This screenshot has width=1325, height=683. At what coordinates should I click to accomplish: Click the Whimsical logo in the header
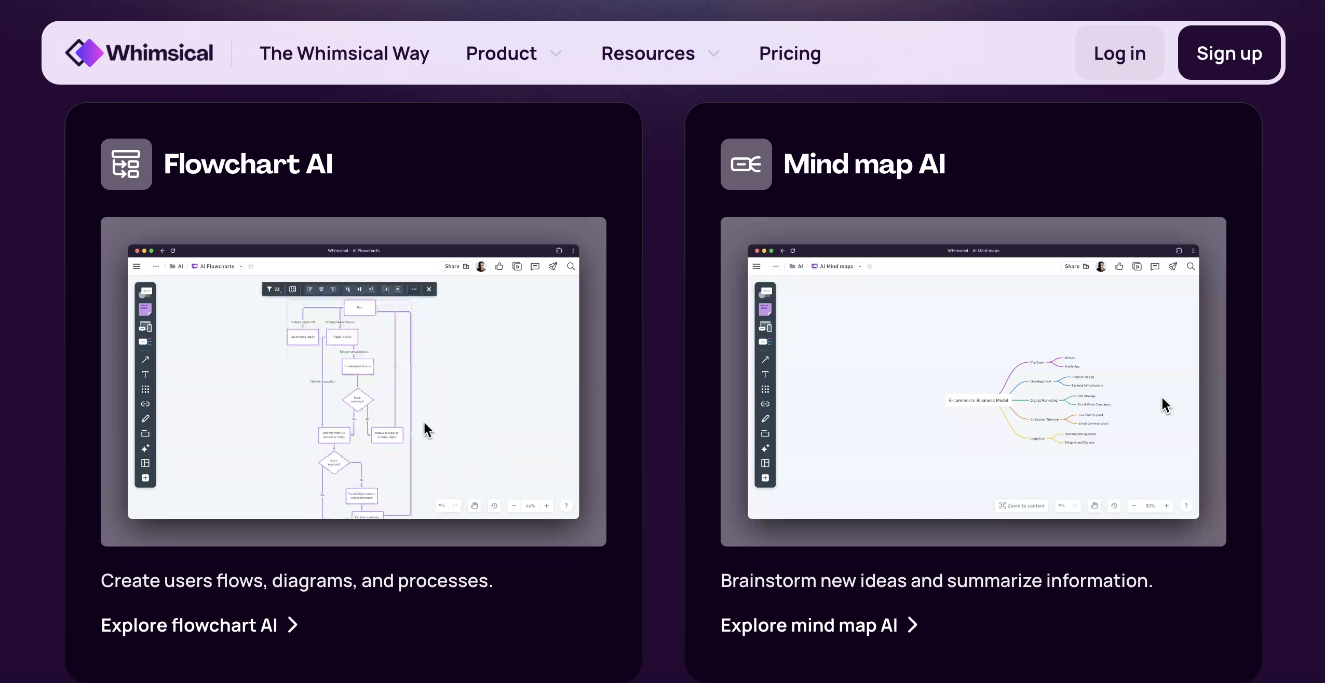pos(139,53)
